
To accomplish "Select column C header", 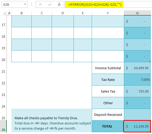I will click(x=42, y=13).
